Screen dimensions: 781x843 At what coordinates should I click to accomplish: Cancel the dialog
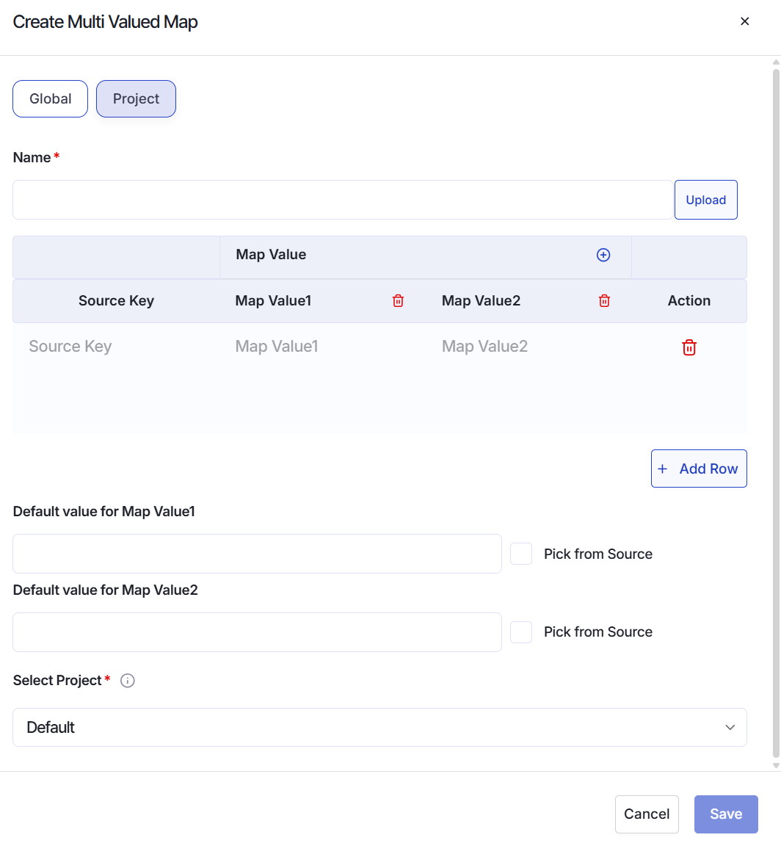click(x=647, y=814)
